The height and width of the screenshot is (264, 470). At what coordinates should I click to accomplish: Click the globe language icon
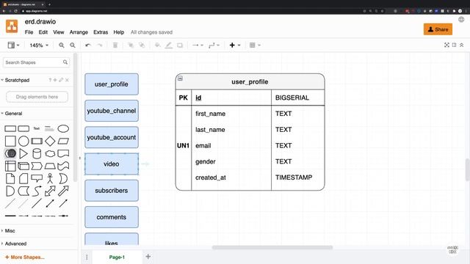point(461,20)
